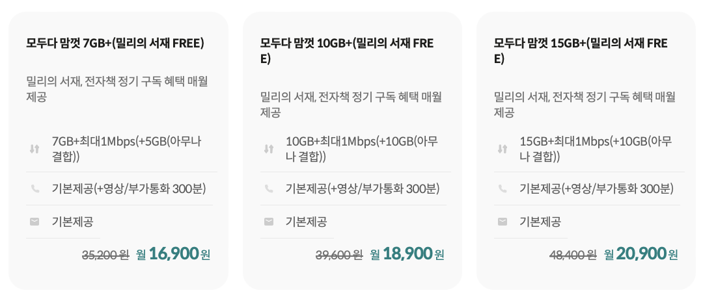This screenshot has width=703, height=299.
Task: Select the 월 16,900원 price
Action: 172,254
